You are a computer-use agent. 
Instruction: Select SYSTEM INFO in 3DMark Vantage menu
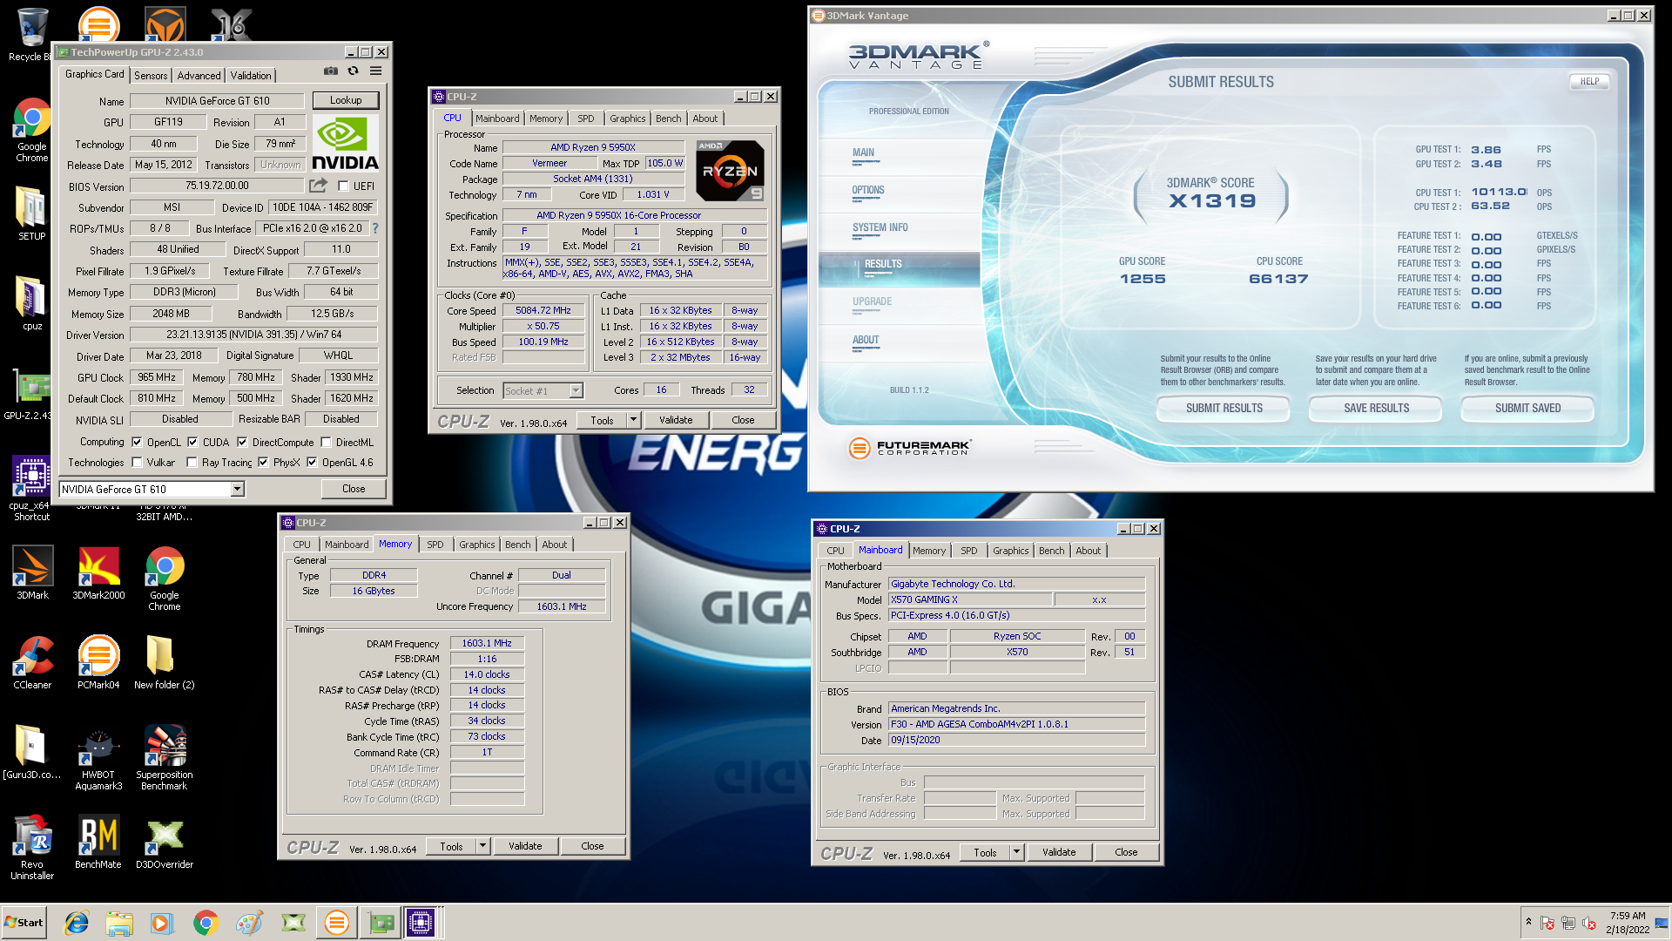click(x=880, y=227)
